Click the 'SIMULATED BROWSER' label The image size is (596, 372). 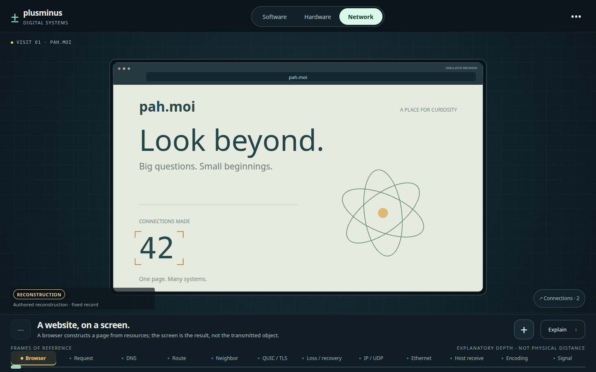coord(461,68)
